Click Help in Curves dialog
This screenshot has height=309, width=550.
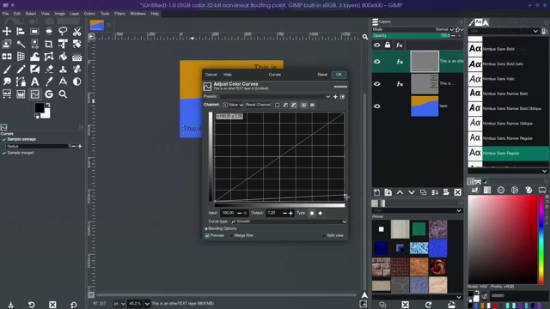pos(228,75)
